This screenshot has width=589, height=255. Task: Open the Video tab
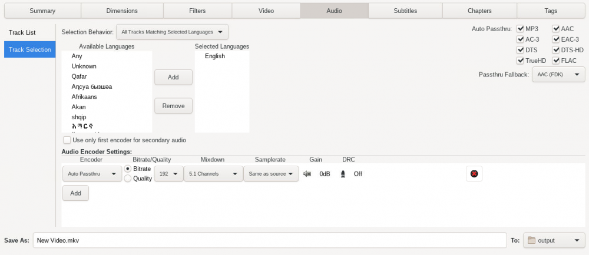[x=266, y=11]
